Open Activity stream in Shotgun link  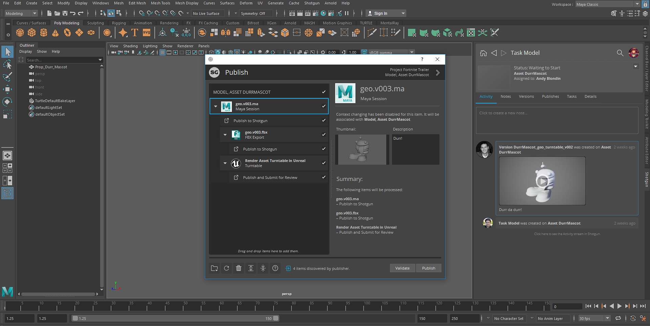pyautogui.click(x=567, y=234)
